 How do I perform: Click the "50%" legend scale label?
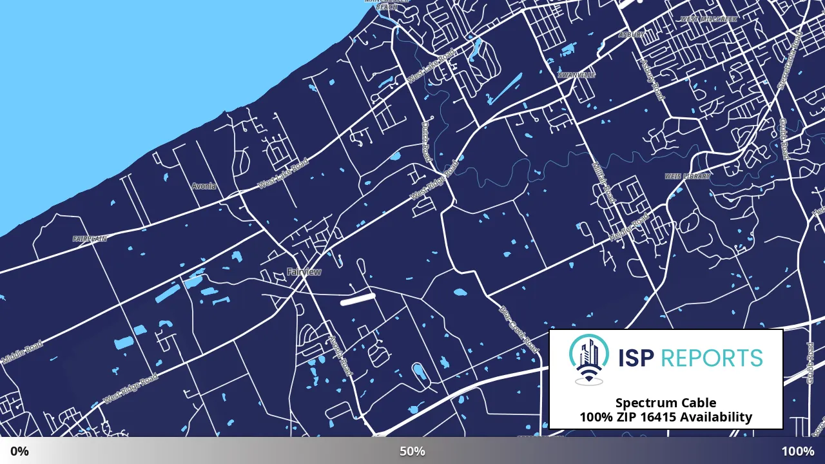412,451
